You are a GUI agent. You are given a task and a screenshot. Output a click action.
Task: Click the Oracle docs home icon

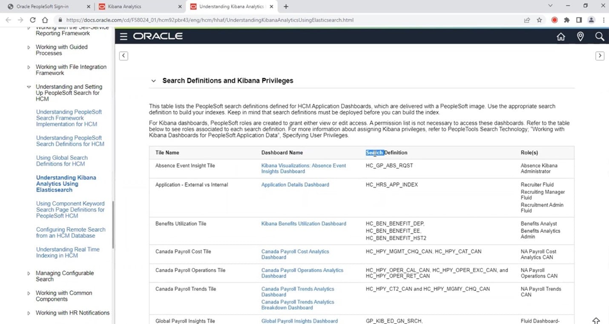pyautogui.click(x=560, y=37)
